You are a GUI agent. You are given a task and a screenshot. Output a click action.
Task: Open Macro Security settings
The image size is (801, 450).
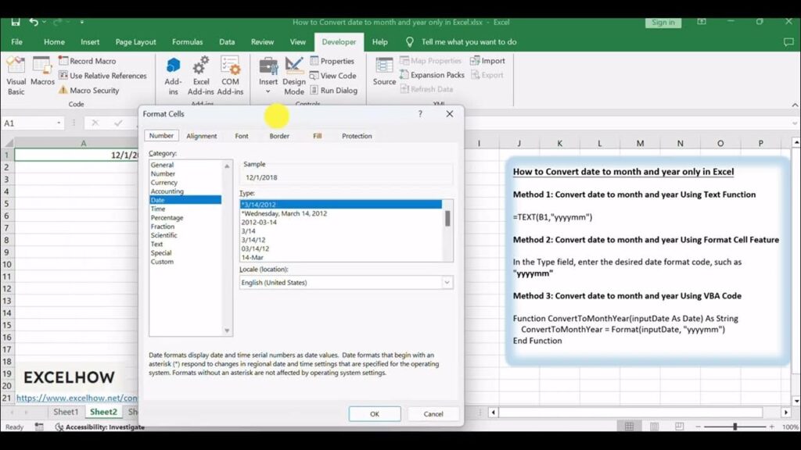click(x=89, y=91)
